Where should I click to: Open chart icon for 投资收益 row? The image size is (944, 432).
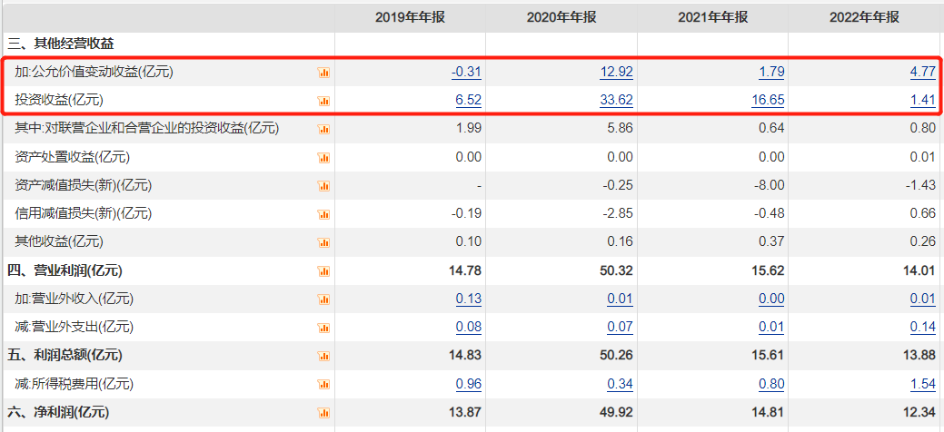[323, 101]
